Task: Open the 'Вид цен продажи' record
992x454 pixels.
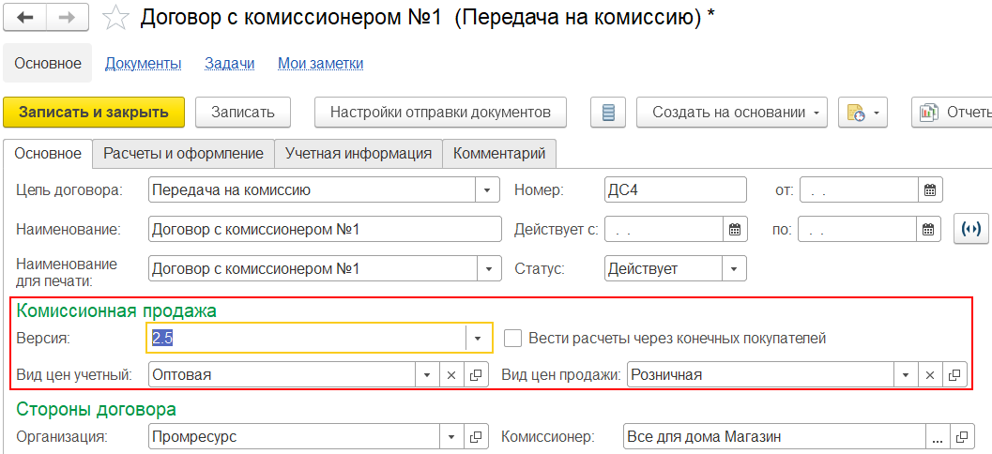Action: 954,375
